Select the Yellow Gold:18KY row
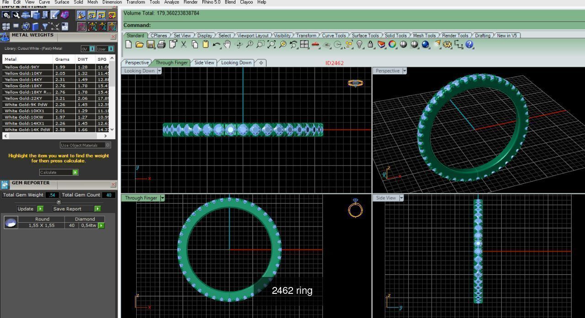The height and width of the screenshot is (318, 585). [56, 86]
